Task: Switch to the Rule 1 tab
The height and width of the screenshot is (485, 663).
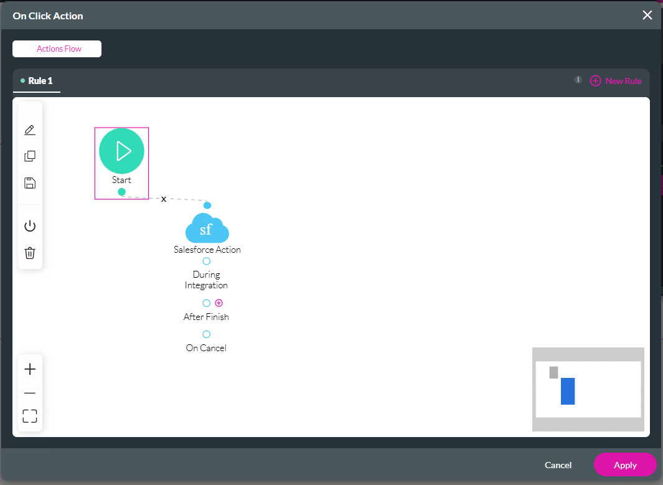Action: point(40,81)
